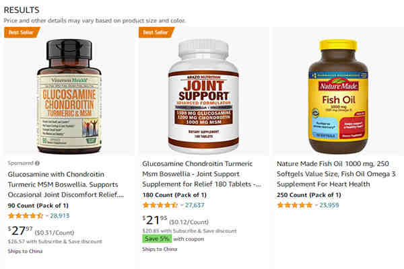The height and width of the screenshot is (269, 404).
Task: Click the Sponsored label text
Action: coord(20,163)
